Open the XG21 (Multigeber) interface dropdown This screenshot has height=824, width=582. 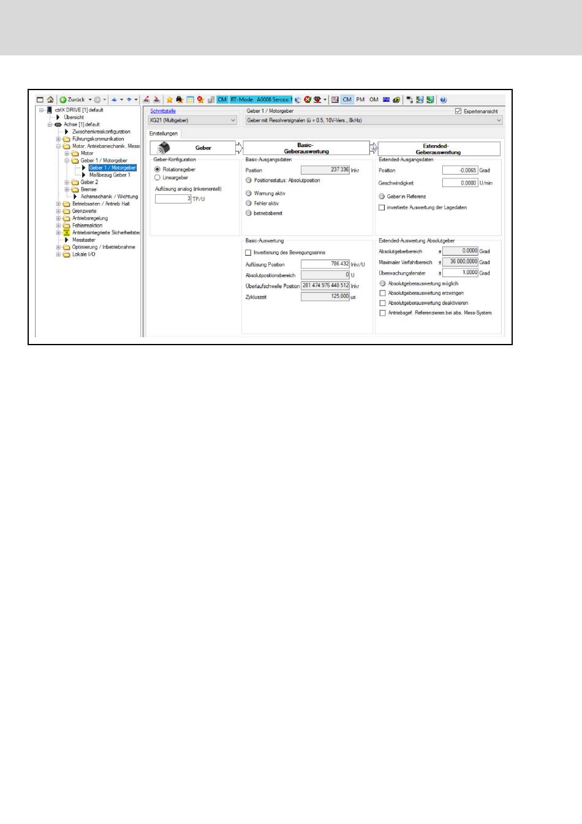pyautogui.click(x=193, y=121)
